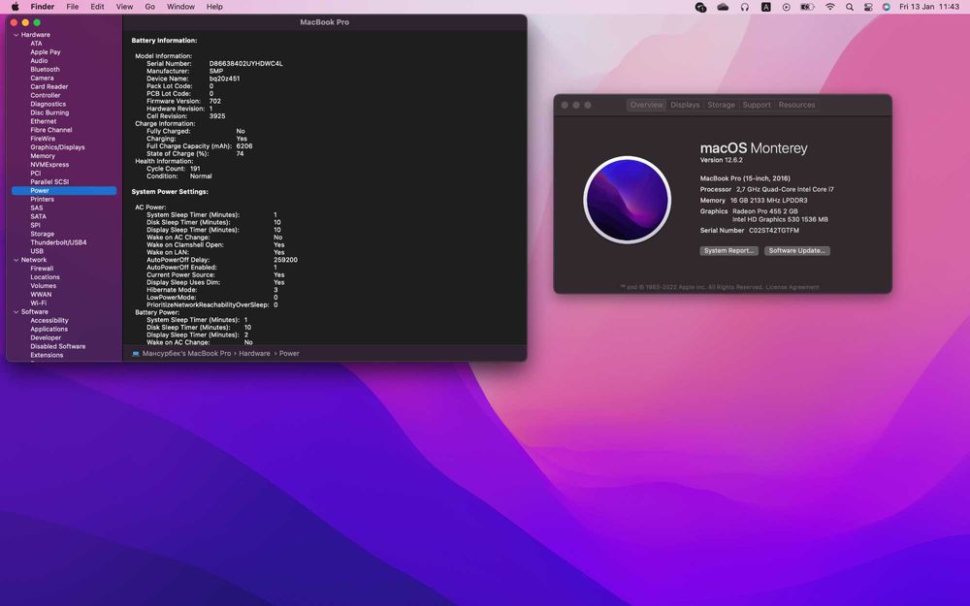
Task: Click Hardware in the bottom path bar
Action: 254,354
